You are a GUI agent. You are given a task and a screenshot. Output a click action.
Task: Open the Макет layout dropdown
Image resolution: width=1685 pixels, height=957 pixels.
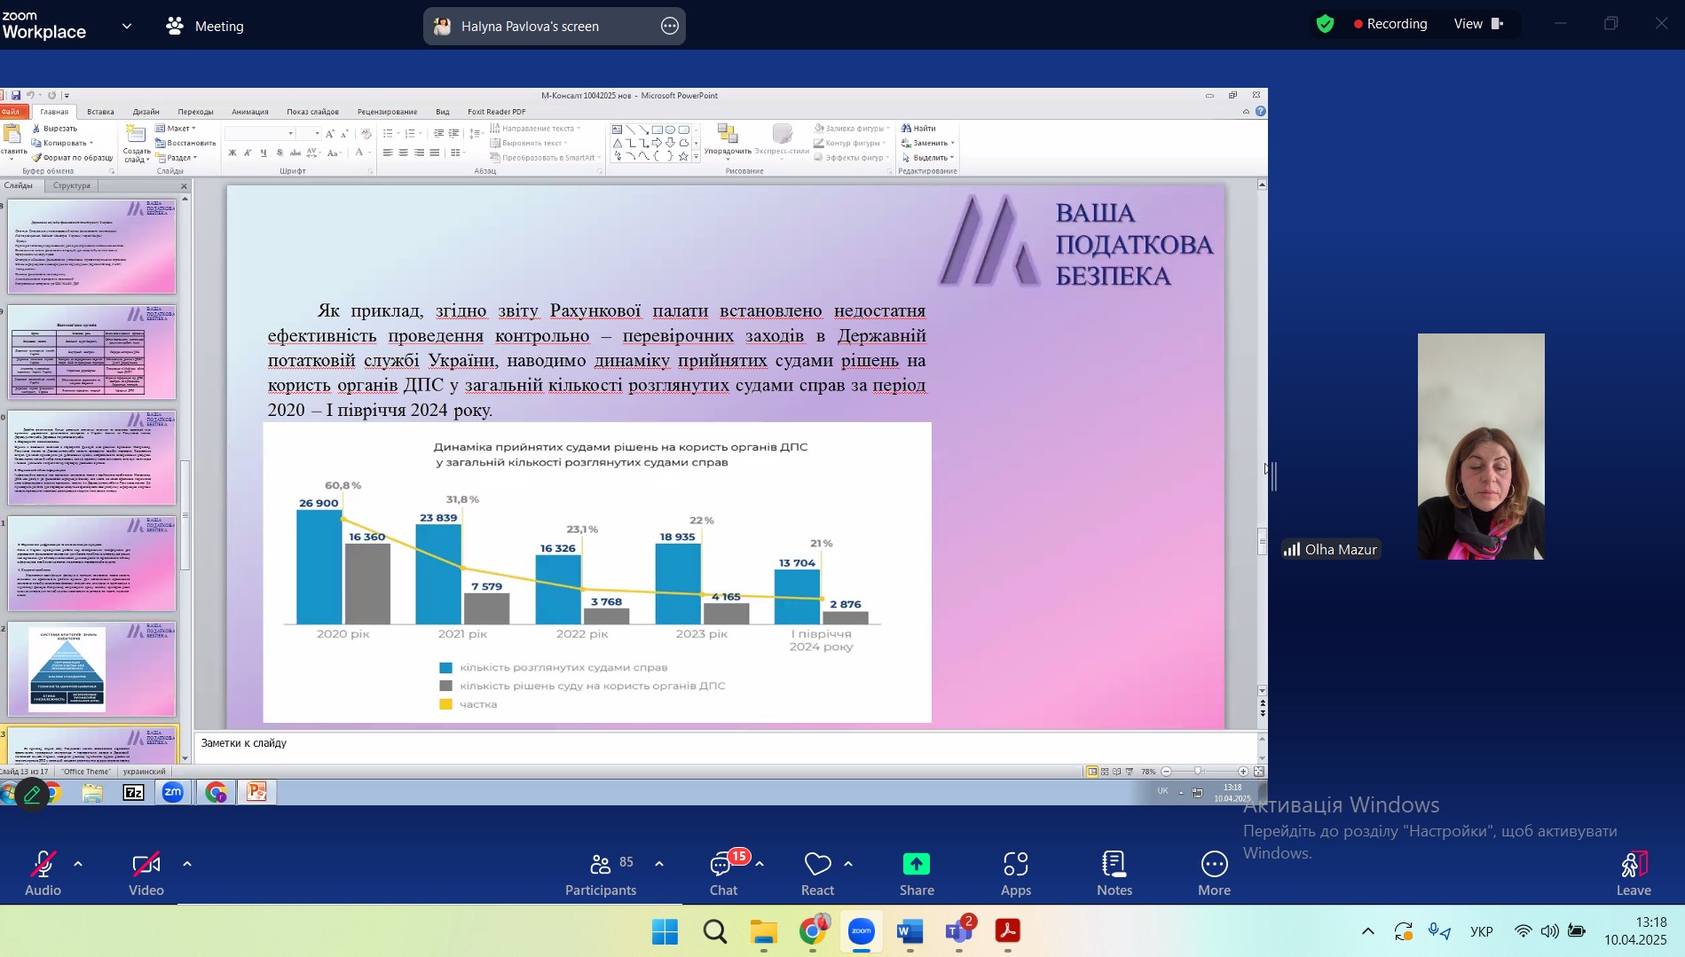click(x=176, y=129)
